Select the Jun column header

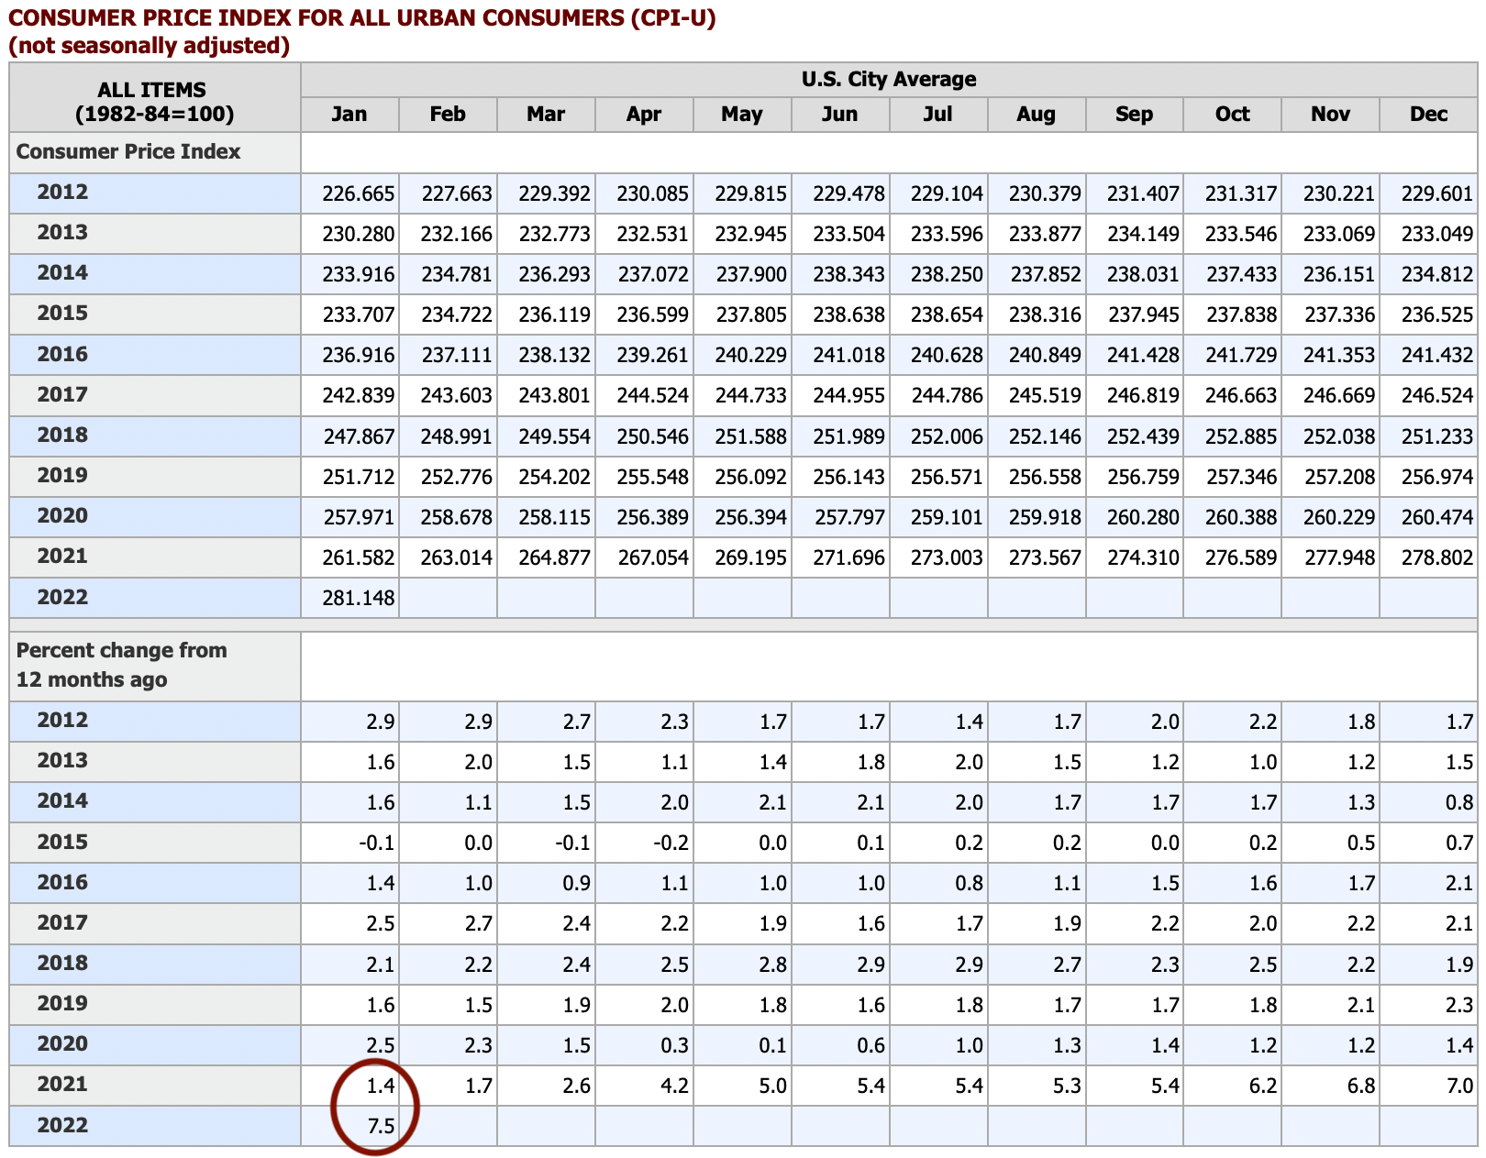point(840,115)
